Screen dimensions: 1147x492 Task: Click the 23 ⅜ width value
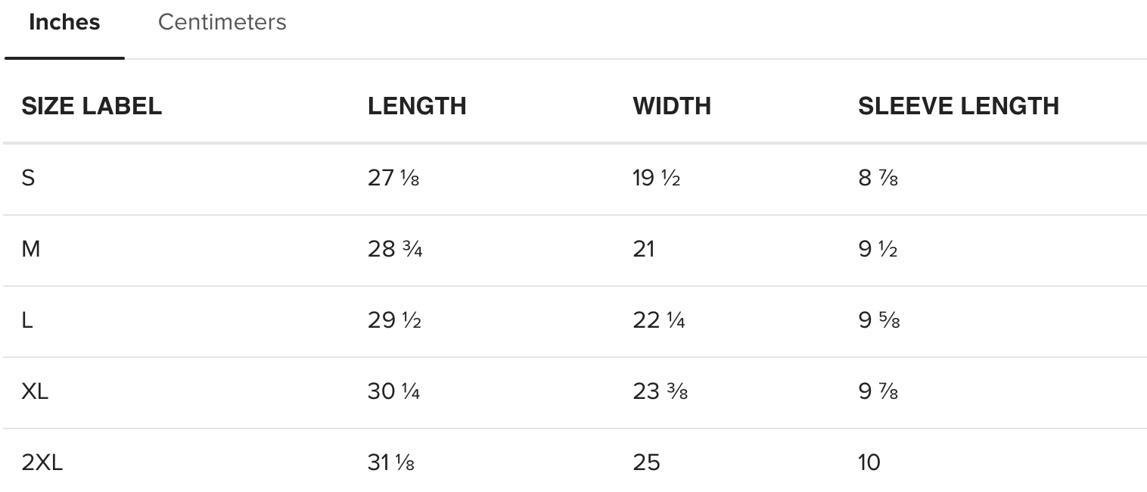click(660, 391)
